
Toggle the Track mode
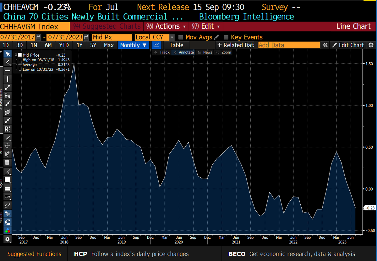coord(162,52)
